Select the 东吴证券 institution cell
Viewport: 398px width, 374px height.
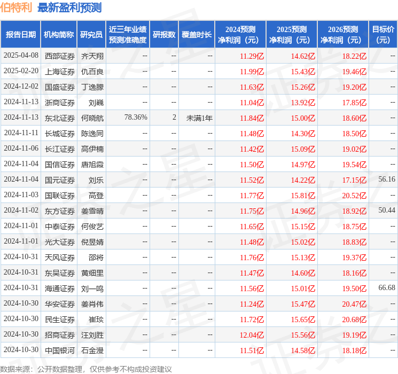60,273
